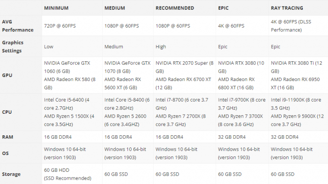Image resolution: width=328 pixels, height=184 pixels.
Task: Select the Intel i9-11900K CPU cell
Action: pyautogui.click(x=297, y=112)
